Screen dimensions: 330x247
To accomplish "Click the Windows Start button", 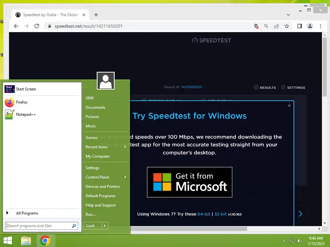I will pyautogui.click(x=8, y=241).
